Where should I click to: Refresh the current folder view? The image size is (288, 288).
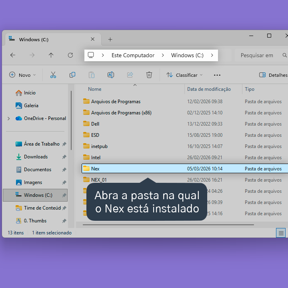pos(70,55)
